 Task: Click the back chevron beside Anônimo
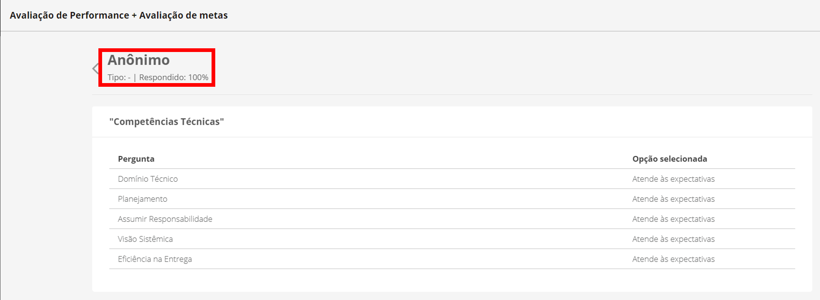pyautogui.click(x=96, y=68)
